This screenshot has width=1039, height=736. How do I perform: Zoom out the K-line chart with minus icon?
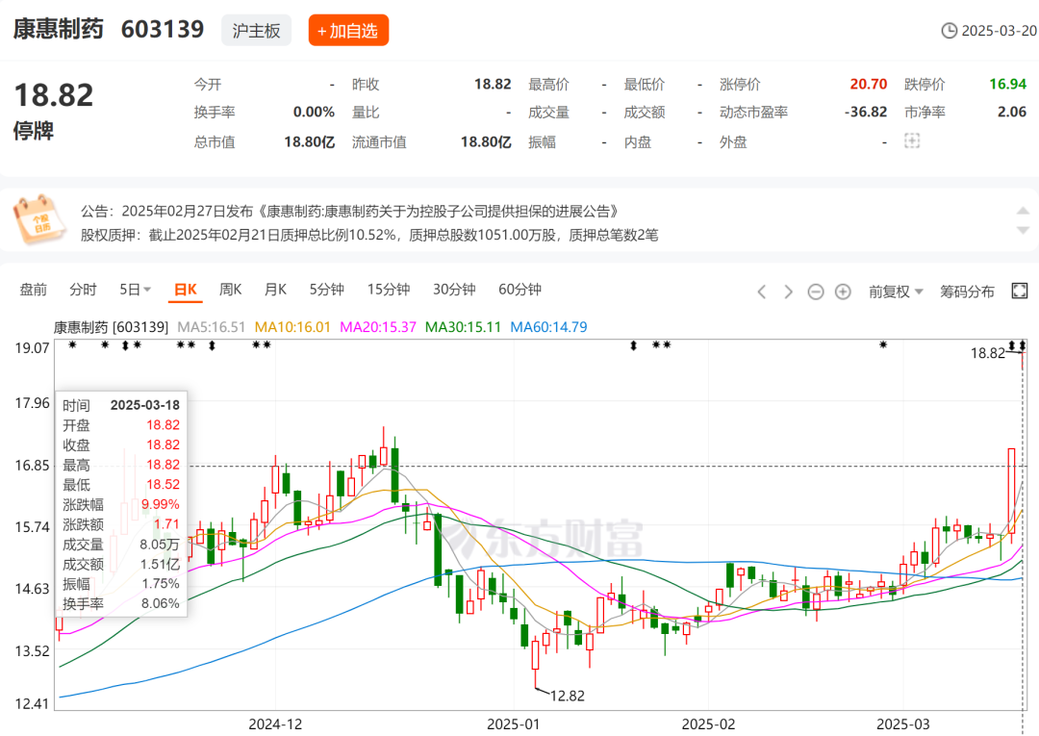pos(816,291)
